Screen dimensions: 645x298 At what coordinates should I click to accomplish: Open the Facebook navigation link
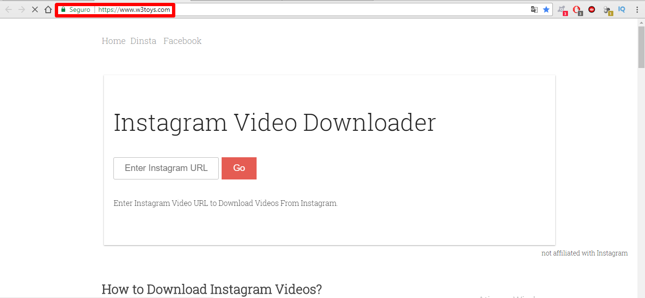click(x=182, y=41)
